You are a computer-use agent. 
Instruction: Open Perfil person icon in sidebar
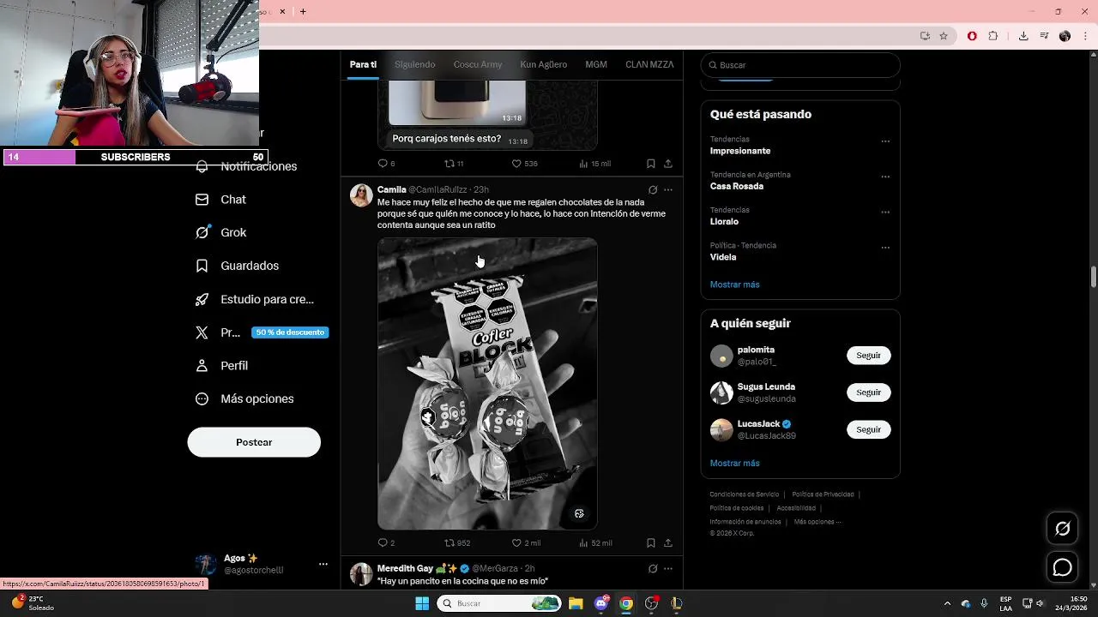coord(202,366)
